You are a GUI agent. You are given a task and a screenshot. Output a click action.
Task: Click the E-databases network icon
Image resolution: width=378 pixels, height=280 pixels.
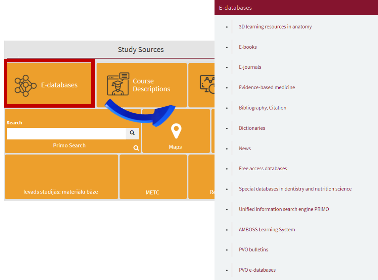pyautogui.click(x=26, y=86)
